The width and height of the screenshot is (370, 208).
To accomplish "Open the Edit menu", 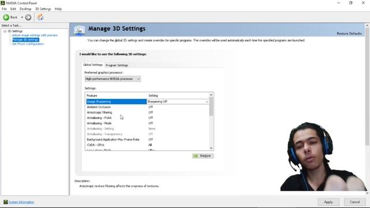I will (13, 9).
